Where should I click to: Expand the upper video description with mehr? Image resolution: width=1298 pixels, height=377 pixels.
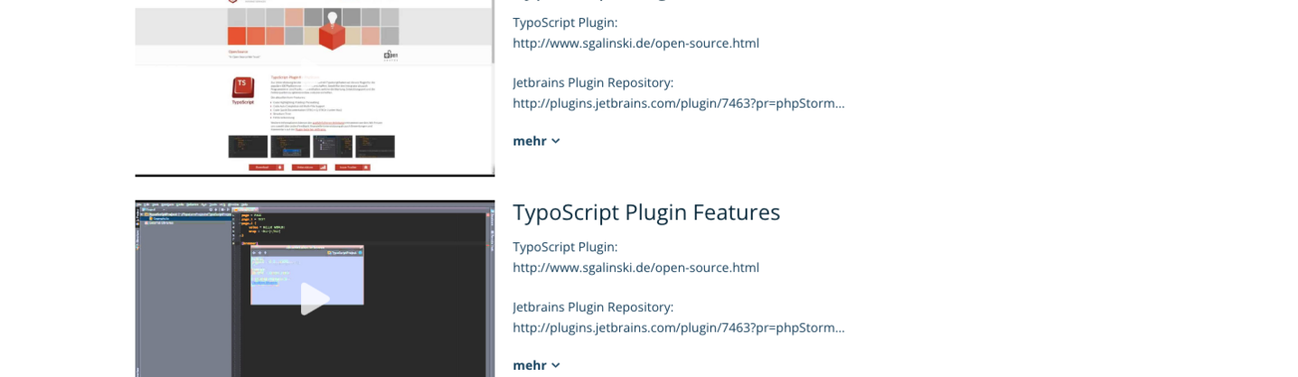(x=530, y=141)
